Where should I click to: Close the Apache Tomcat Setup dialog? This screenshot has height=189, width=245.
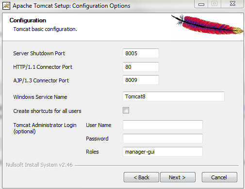232,4
